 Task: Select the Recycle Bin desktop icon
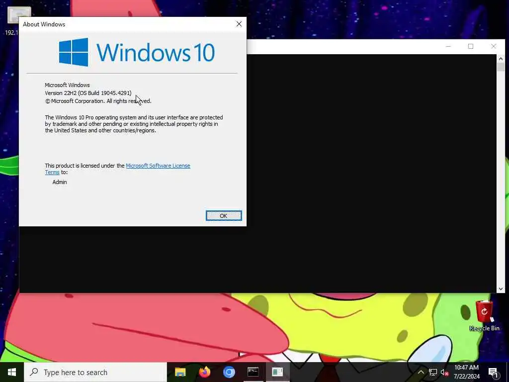484,316
